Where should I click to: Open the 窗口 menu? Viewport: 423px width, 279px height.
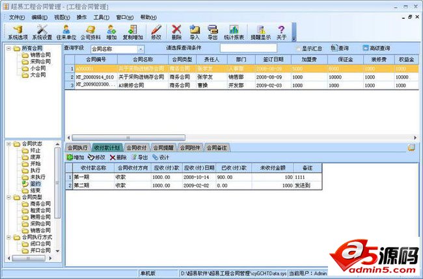[125, 18]
